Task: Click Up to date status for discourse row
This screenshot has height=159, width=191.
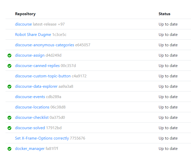Action: tap(168, 24)
